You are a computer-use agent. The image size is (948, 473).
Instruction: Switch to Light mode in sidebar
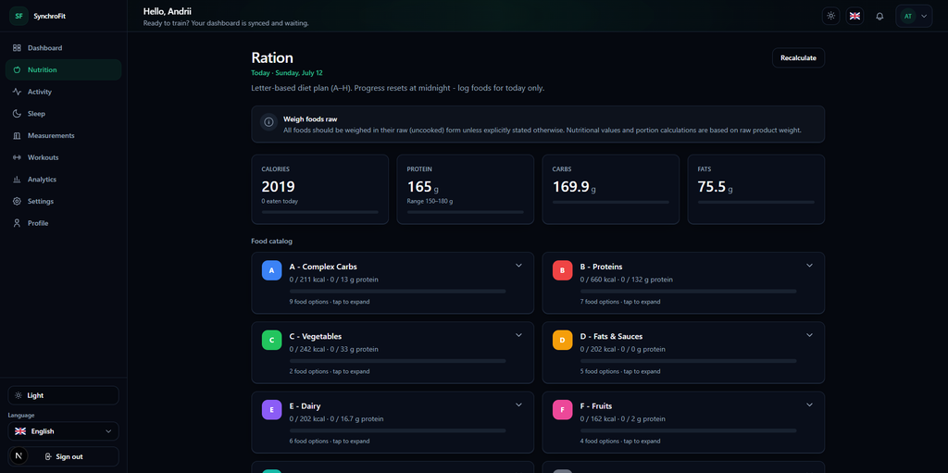(64, 395)
